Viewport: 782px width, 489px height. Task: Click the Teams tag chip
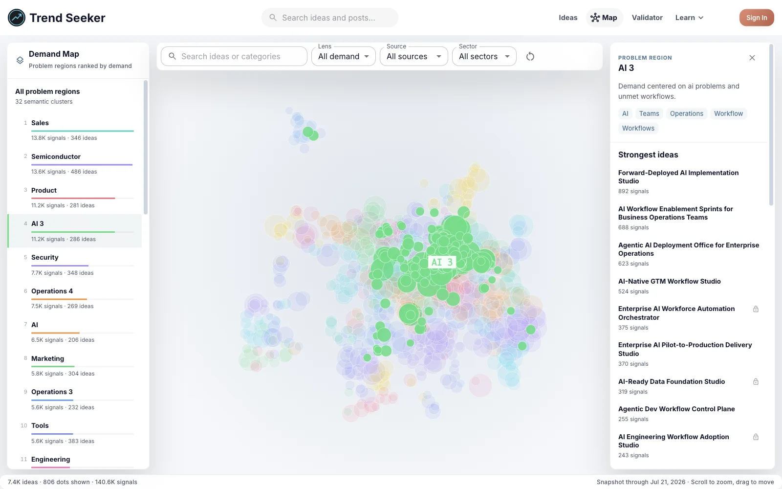649,113
